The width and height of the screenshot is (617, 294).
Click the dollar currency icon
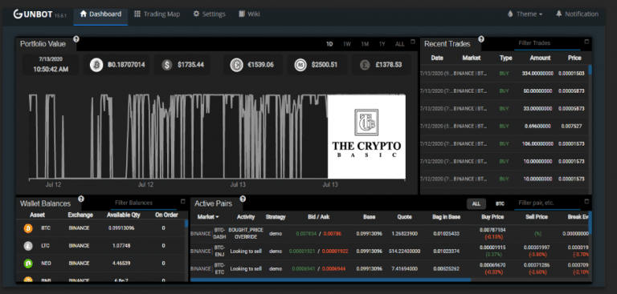click(x=167, y=65)
